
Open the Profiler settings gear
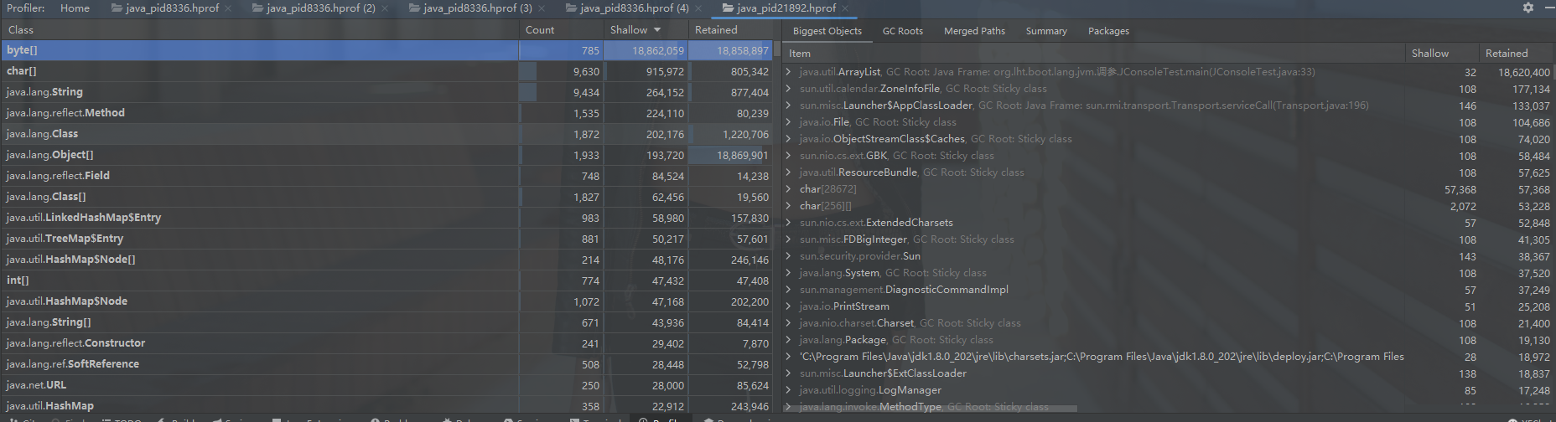pos(1527,8)
